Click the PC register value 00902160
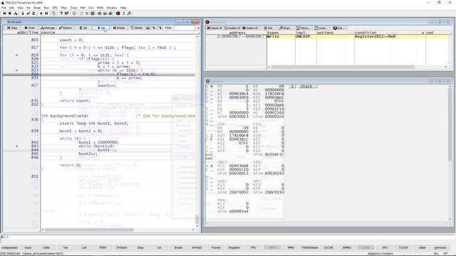 pyautogui.click(x=274, y=112)
